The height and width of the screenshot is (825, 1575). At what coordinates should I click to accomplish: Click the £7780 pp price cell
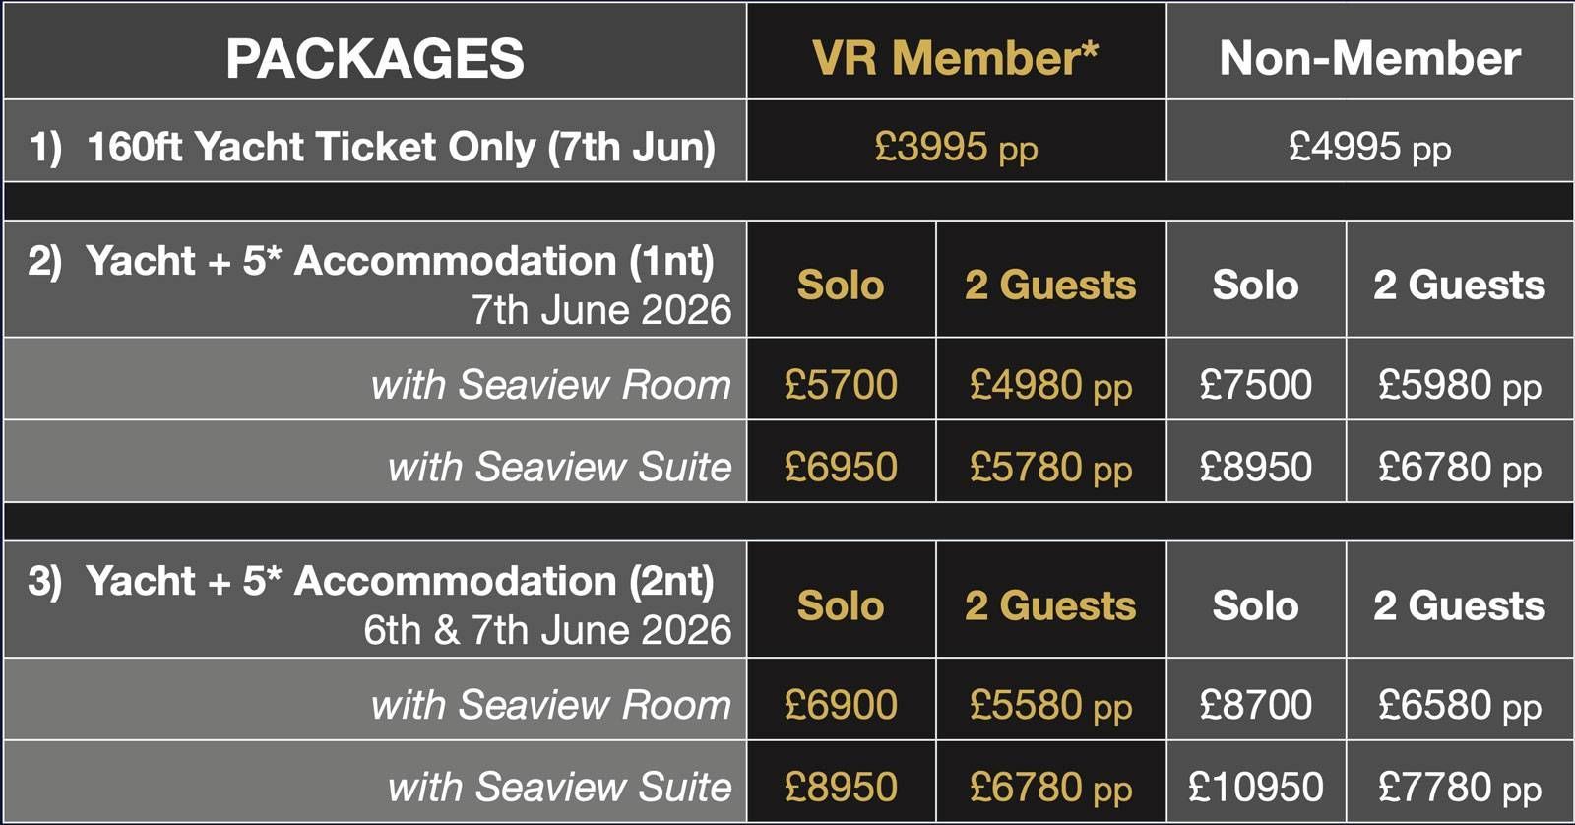[1459, 787]
